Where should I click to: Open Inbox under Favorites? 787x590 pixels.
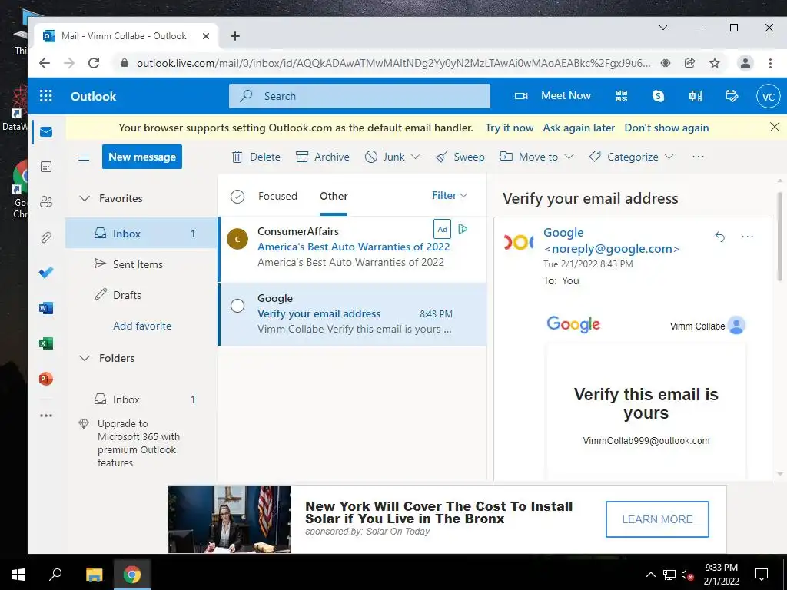(141, 234)
